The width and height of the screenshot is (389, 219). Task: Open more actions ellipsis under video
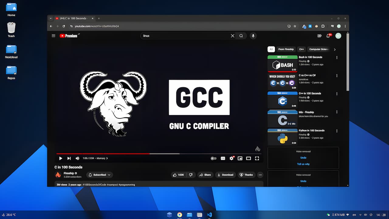click(x=260, y=175)
